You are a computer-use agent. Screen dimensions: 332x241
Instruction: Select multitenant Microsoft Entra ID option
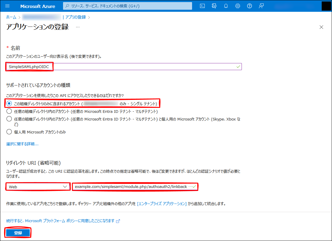9,111
